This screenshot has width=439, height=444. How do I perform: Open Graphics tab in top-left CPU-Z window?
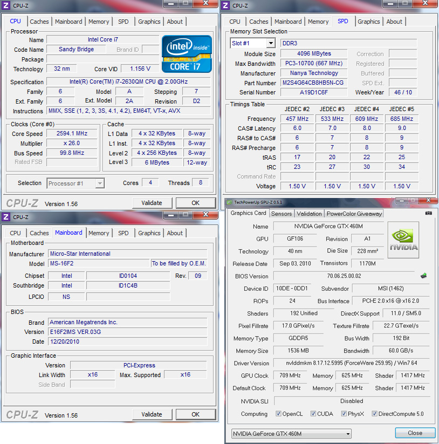(149, 22)
